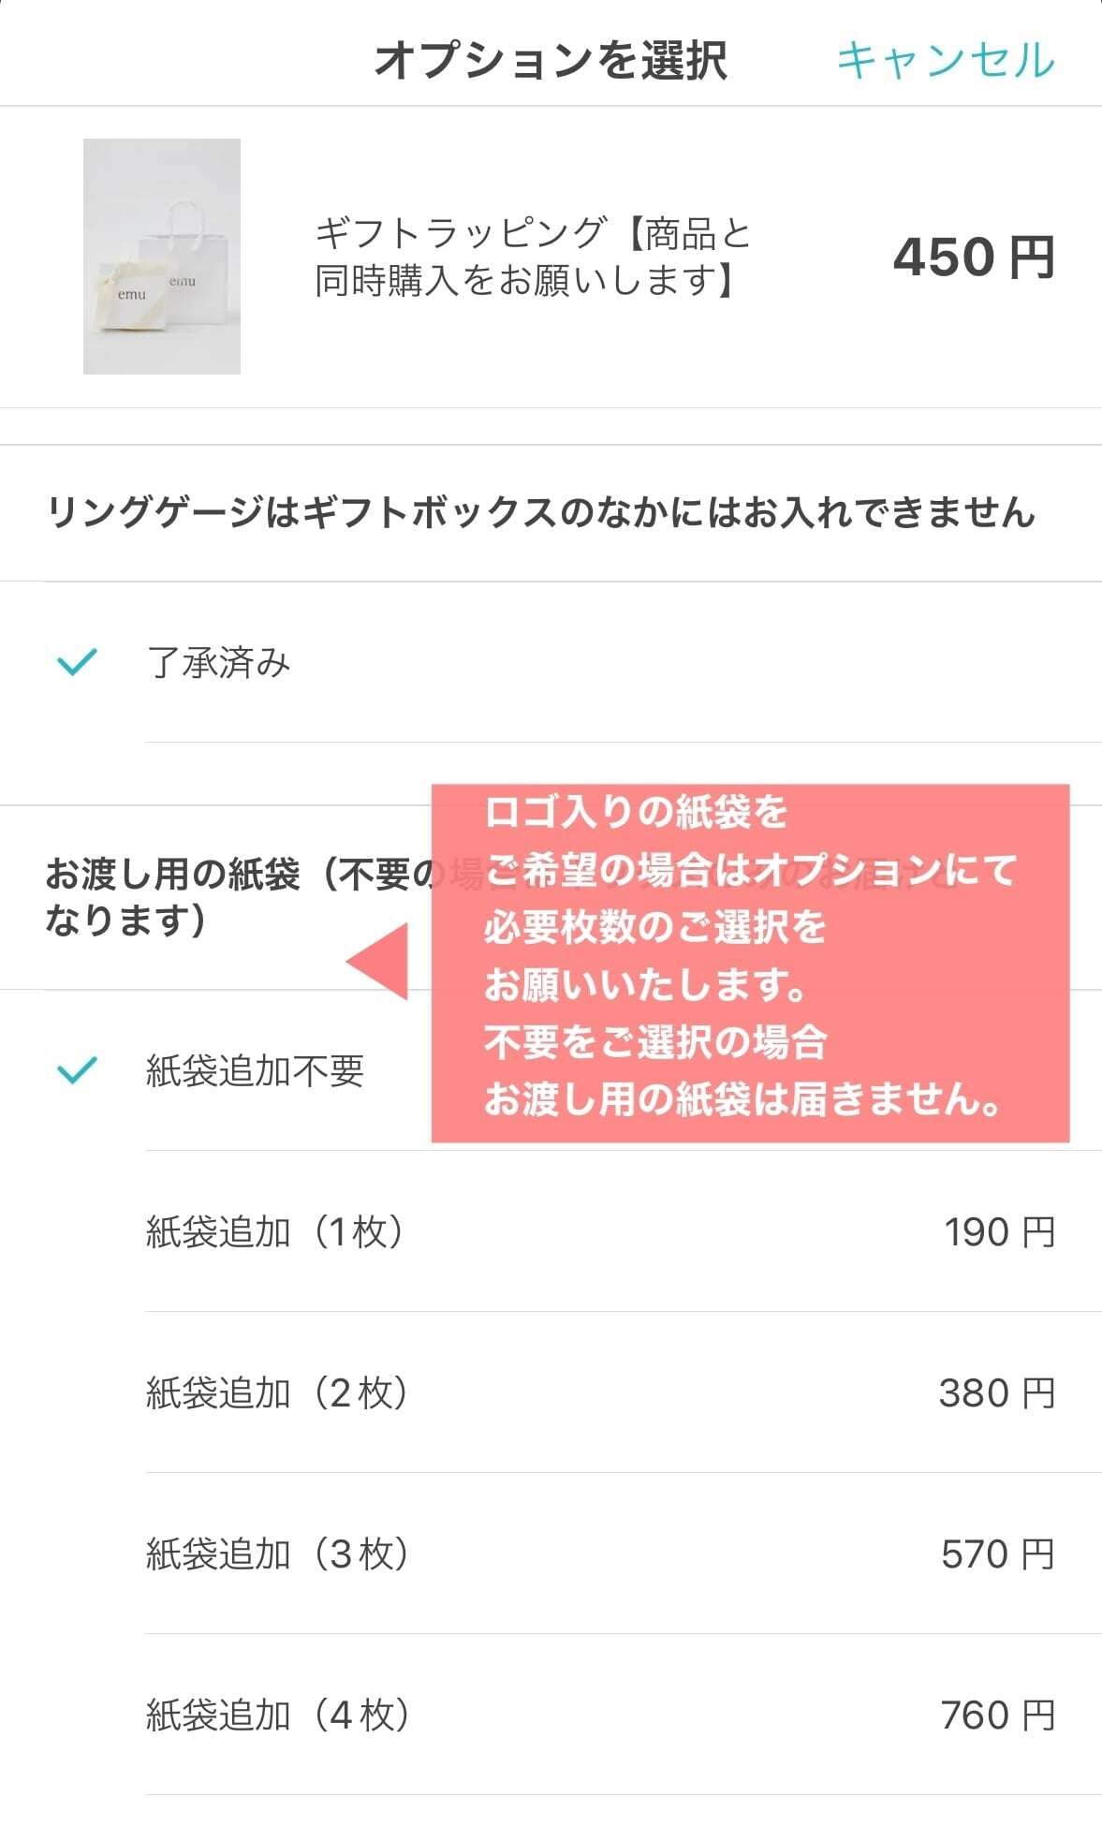Tap the 190 円 price label
Image resolution: width=1102 pixels, height=1826 pixels.
(x=999, y=1232)
